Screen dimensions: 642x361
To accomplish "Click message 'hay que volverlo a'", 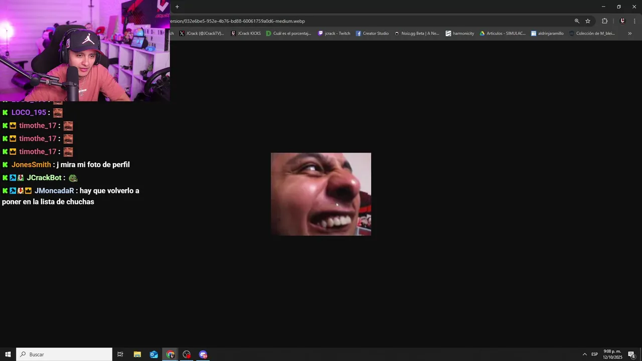I will coord(109,191).
